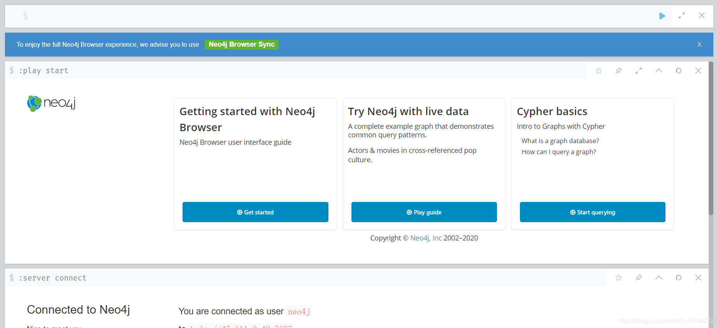Image resolution: width=718 pixels, height=328 pixels.
Task: Click 'Neo4j Browser user interface guide' text
Action: (235, 142)
